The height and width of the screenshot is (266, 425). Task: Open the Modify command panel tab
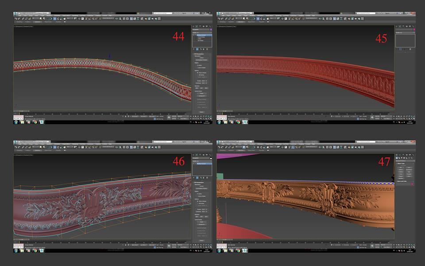tap(197, 26)
